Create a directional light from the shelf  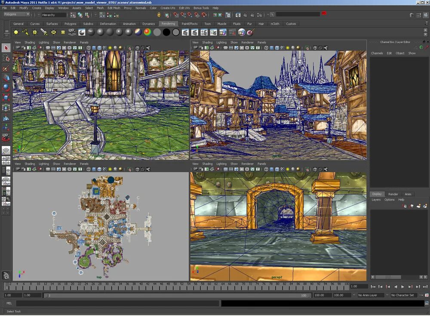click(25, 32)
